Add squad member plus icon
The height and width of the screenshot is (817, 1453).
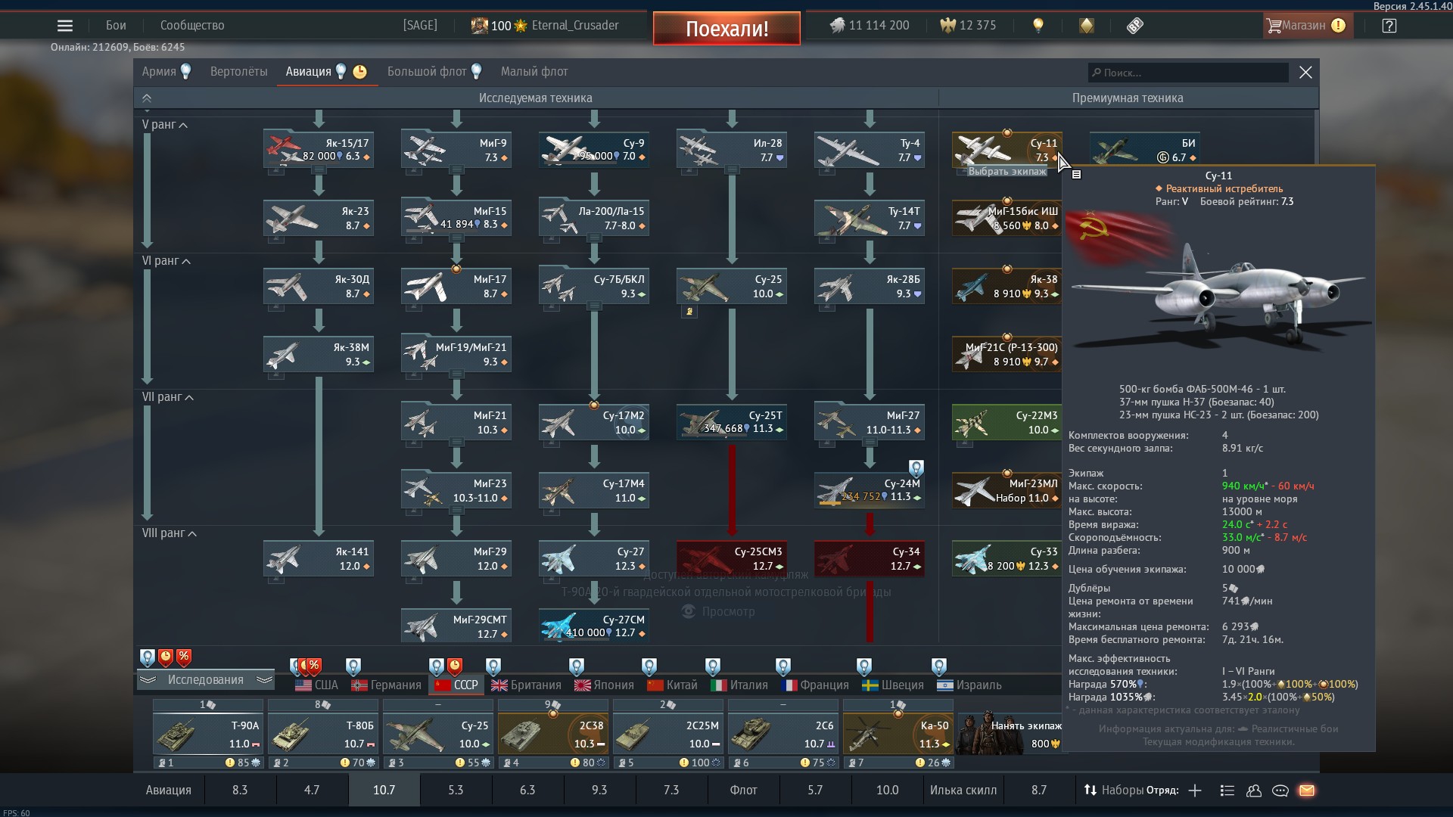tap(1195, 791)
